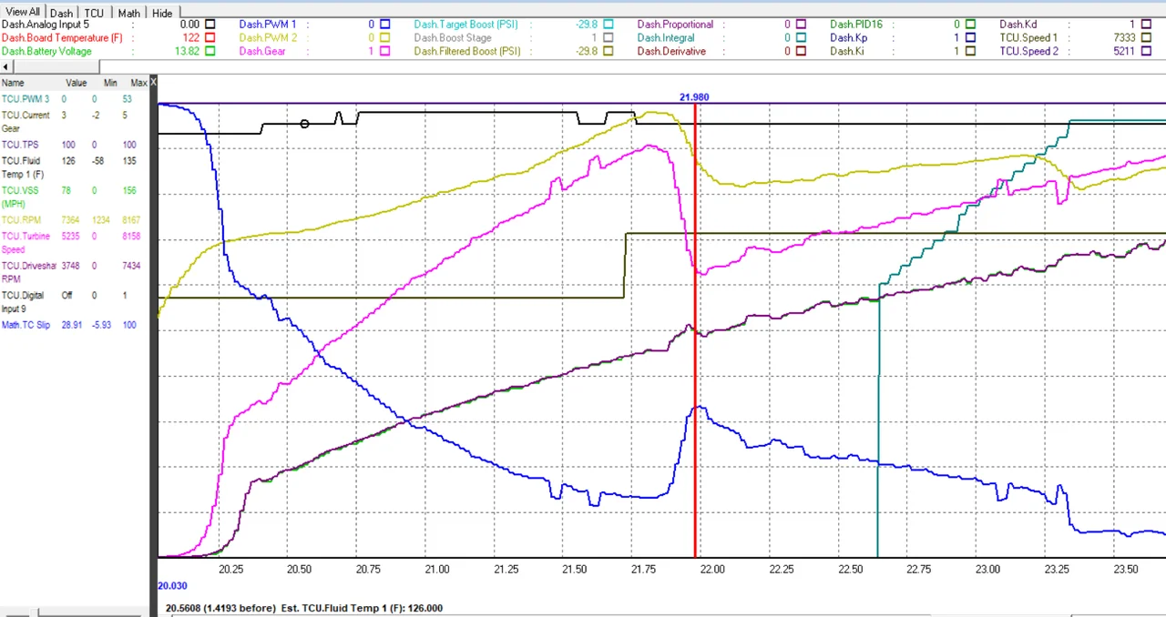Click the scroll left arrow under channels
The height and width of the screenshot is (617, 1166).
point(6,68)
